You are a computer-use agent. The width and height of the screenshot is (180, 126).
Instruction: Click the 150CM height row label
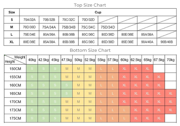(15, 69)
